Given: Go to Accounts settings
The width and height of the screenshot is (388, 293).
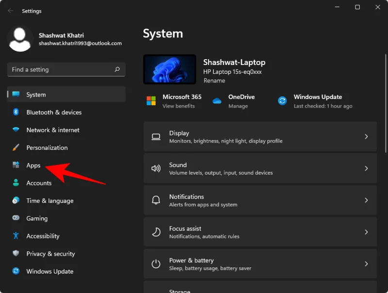Looking at the screenshot, I should pos(39,183).
